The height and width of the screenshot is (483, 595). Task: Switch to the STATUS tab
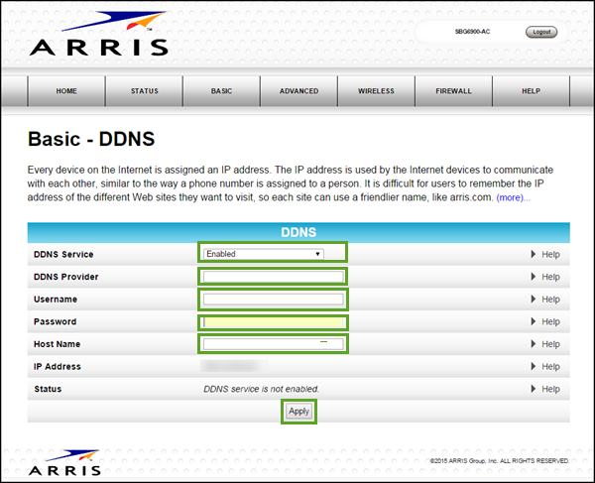click(144, 91)
